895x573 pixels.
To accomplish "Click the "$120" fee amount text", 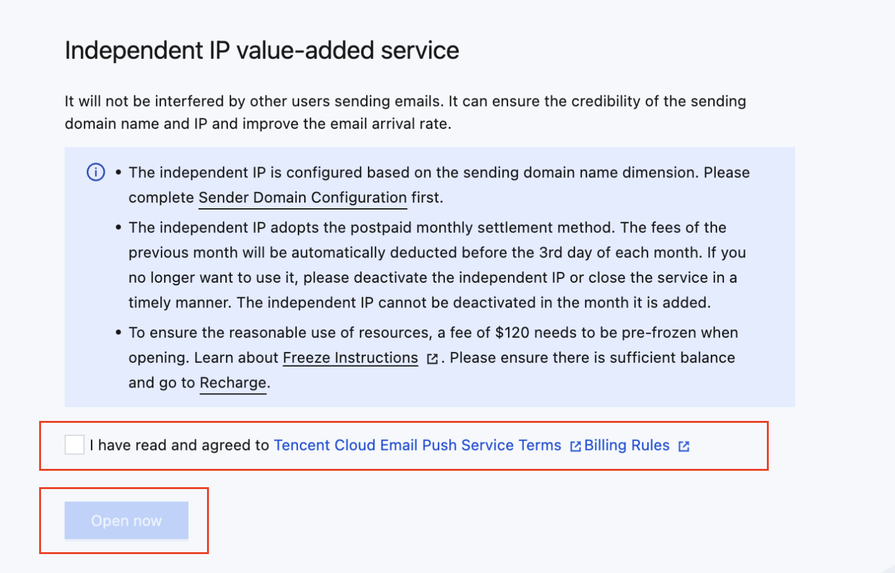I will click(x=512, y=333).
